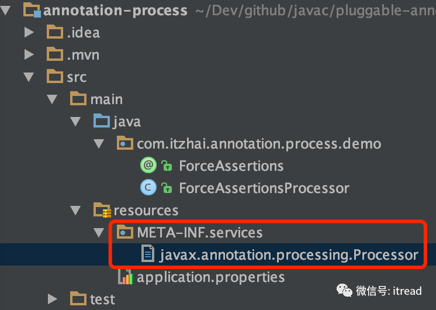Click the resources folder icon
The image size is (436, 310).
(102, 210)
